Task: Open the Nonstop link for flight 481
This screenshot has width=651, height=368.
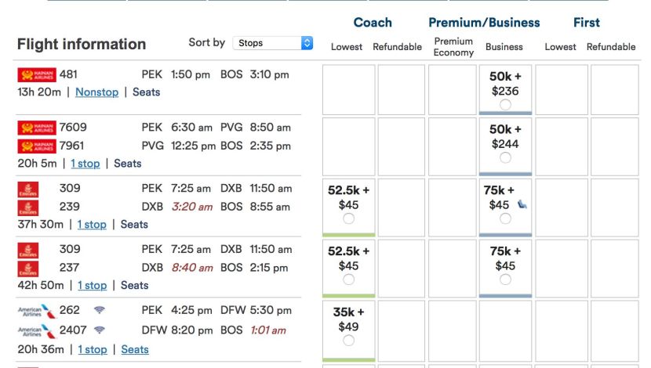Action: click(97, 92)
